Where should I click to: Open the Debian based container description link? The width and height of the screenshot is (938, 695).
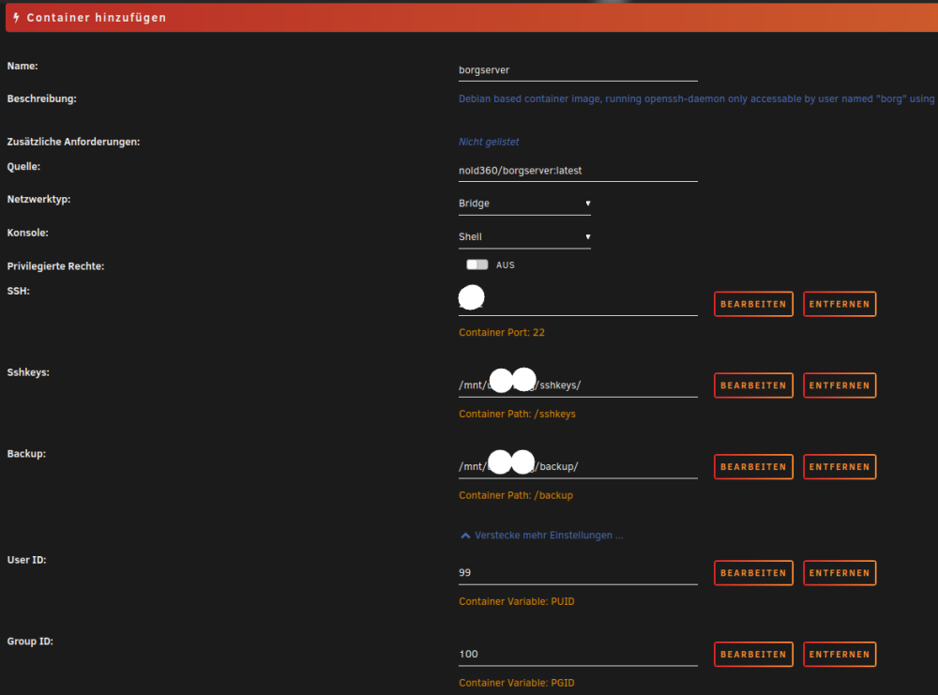pyautogui.click(x=696, y=98)
